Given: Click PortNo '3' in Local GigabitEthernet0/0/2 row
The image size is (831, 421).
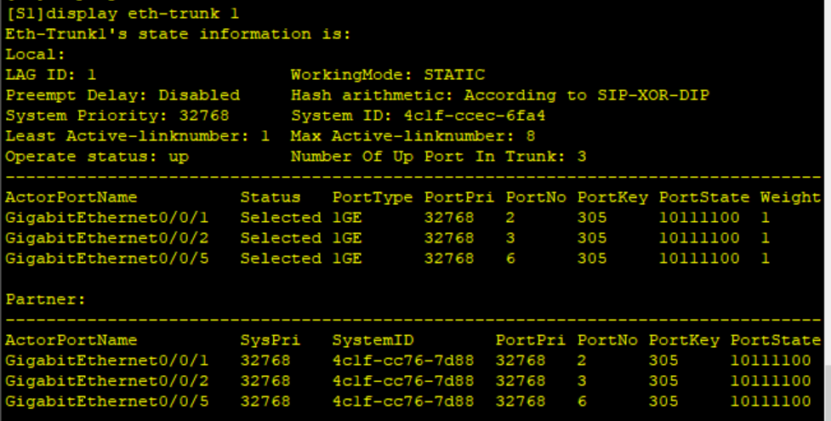Looking at the screenshot, I should (x=510, y=238).
